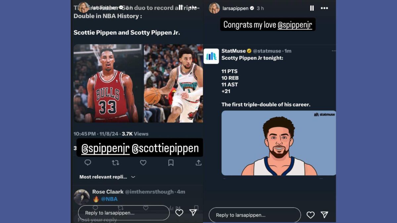Open the @spippenjr mention in Congrats caption
397x223 pixels.
(294, 25)
